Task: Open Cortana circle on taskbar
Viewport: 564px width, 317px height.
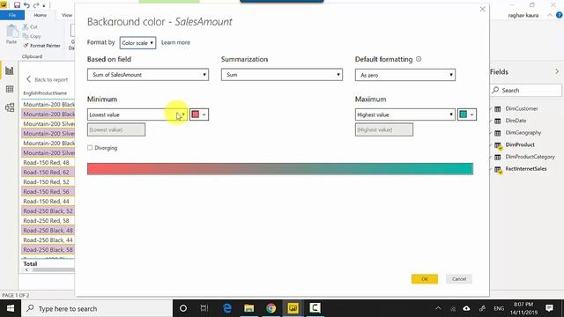Action: click(183, 308)
